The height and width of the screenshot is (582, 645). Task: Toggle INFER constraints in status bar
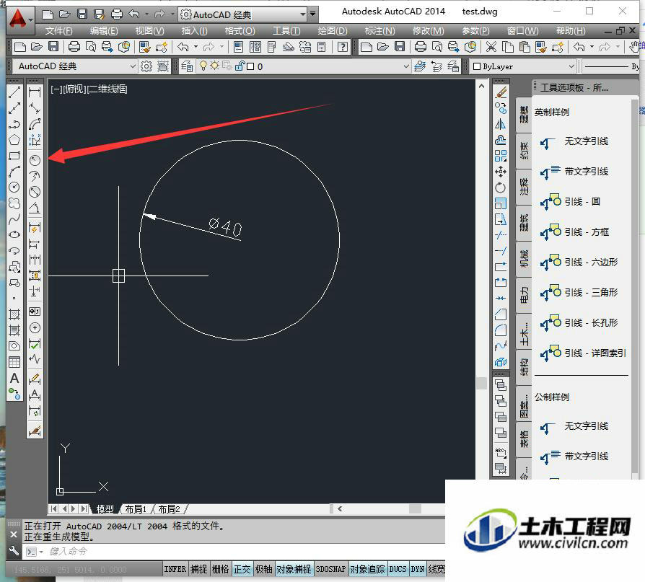click(175, 569)
